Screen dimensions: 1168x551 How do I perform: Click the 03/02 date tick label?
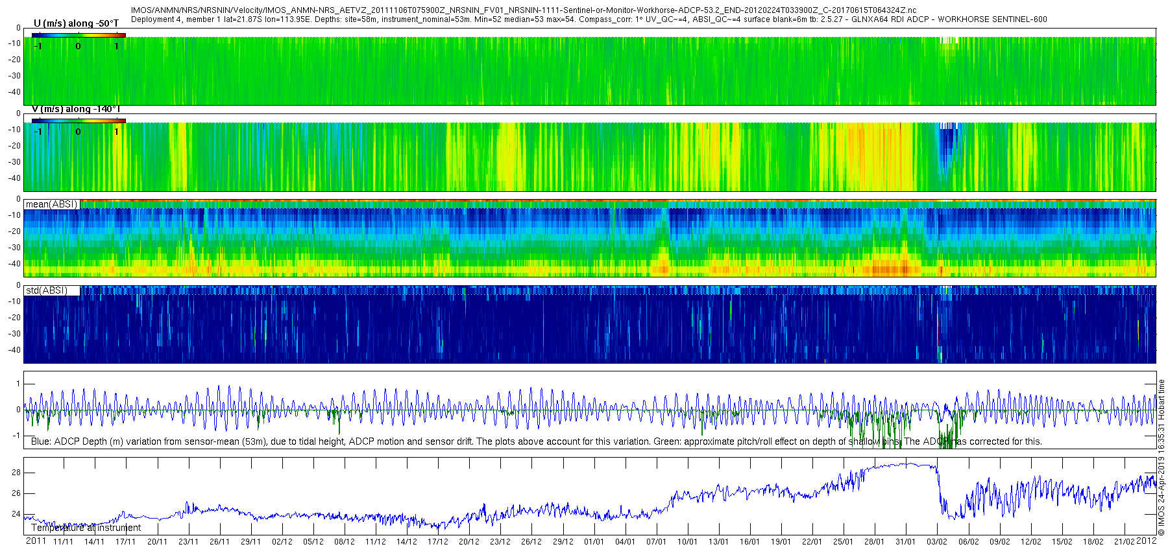[x=936, y=542]
